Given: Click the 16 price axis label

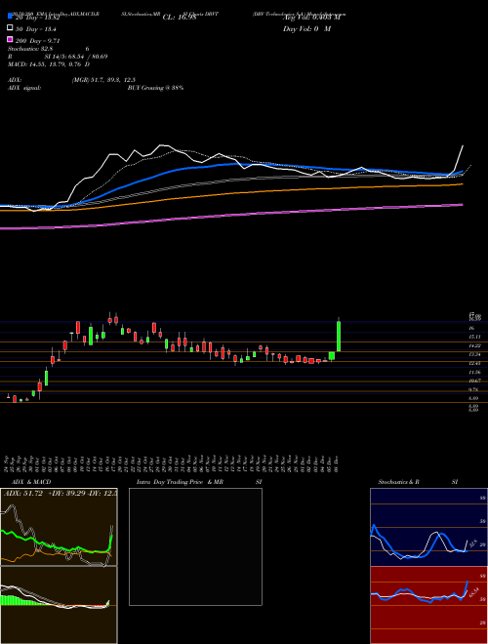Looking at the screenshot, I should [472, 328].
